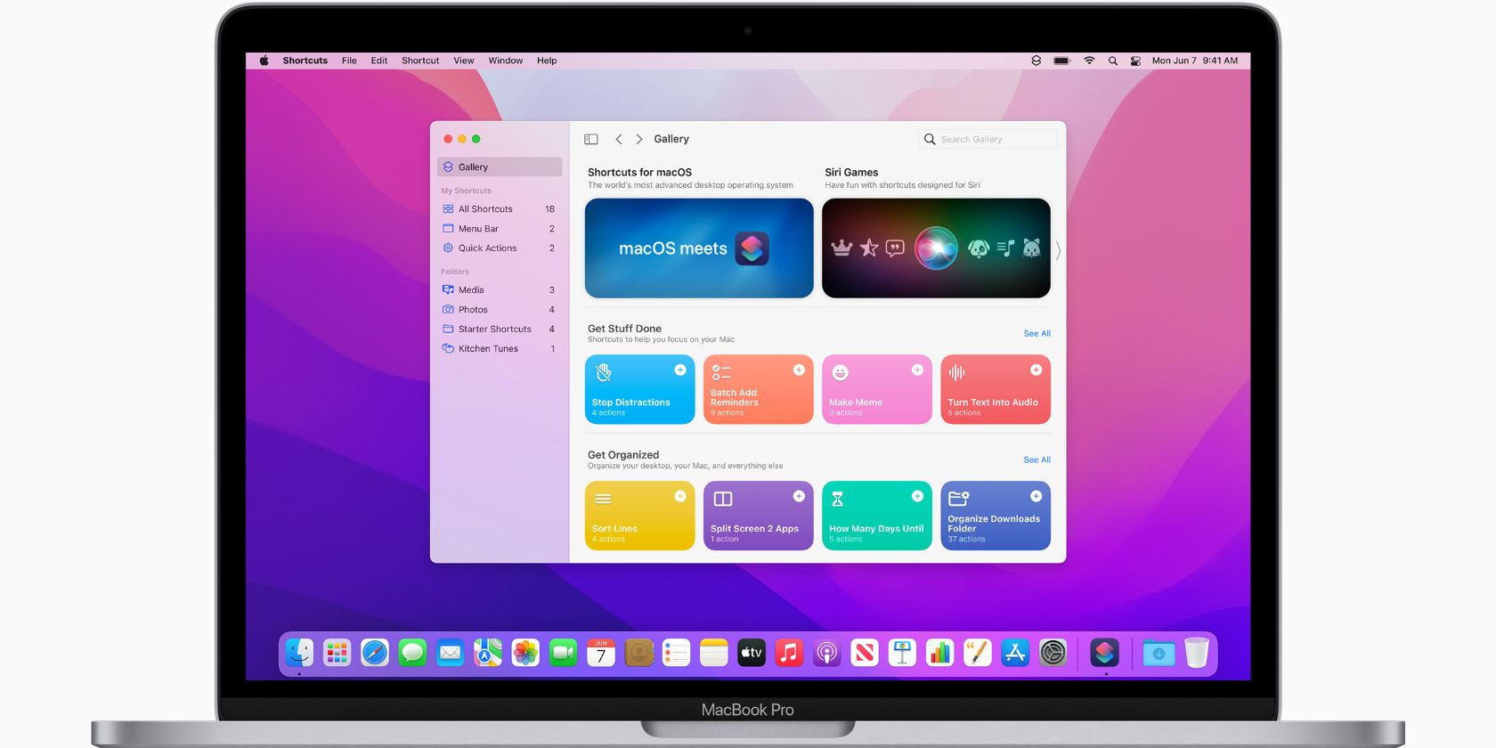Image resolution: width=1496 pixels, height=748 pixels.
Task: Open the Organize Downloads Folder card
Action: (996, 516)
